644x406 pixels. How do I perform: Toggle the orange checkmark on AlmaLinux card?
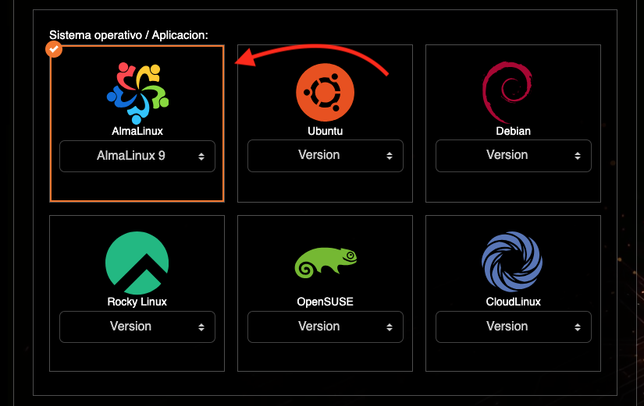click(x=54, y=49)
